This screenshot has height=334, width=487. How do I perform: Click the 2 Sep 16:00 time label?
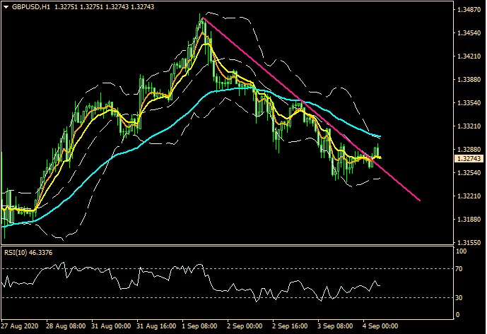coord(290,326)
